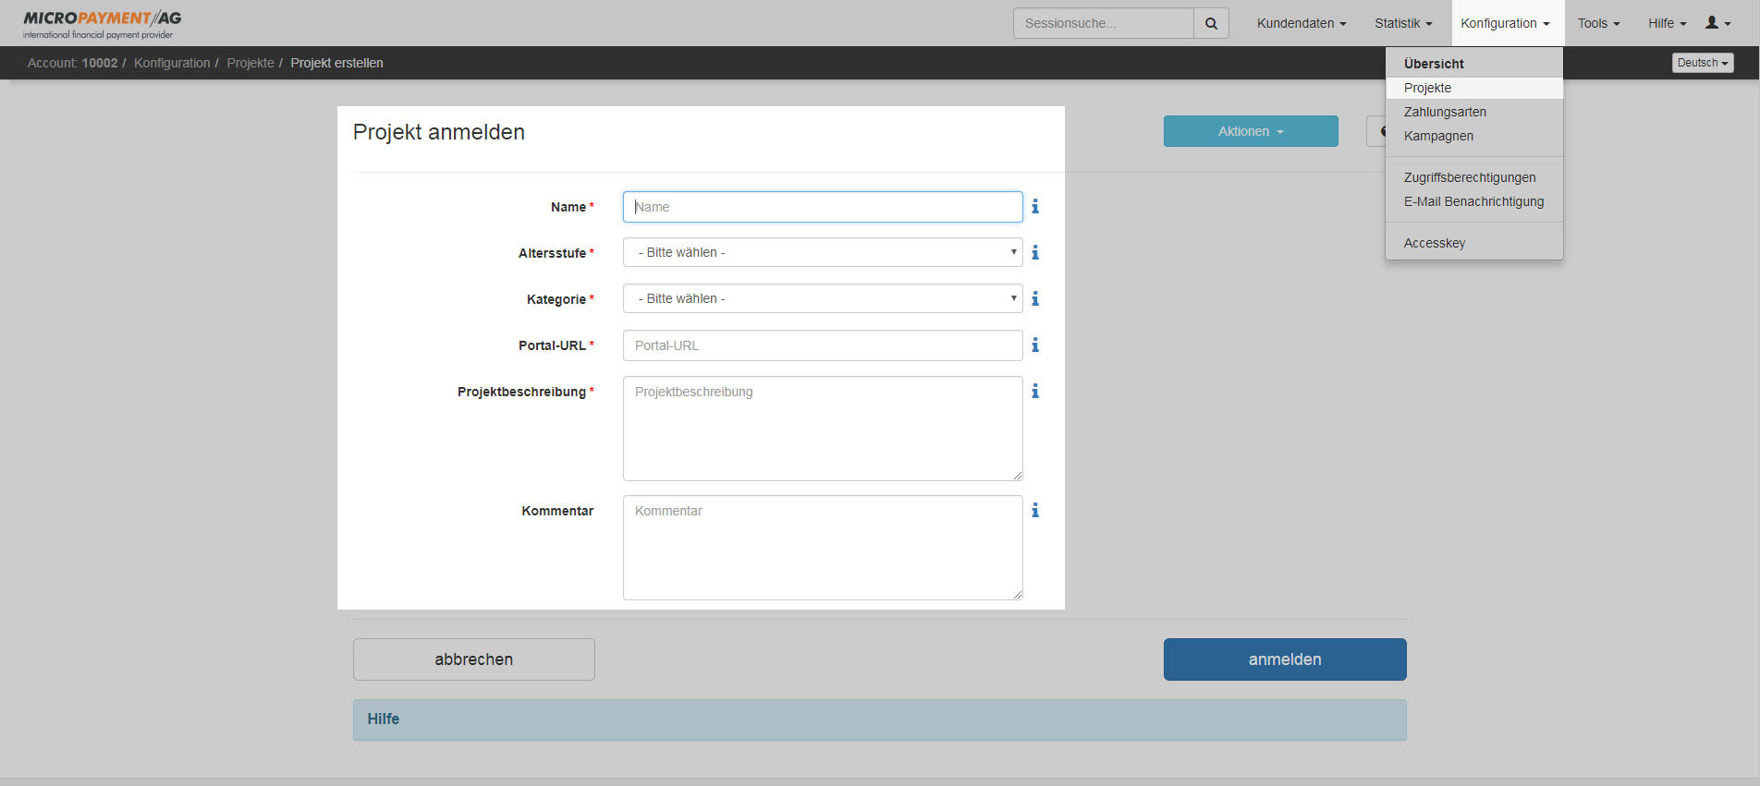This screenshot has width=1760, height=786.
Task: Select Zahlungsarten from the Konfiguration menu
Action: (1445, 112)
